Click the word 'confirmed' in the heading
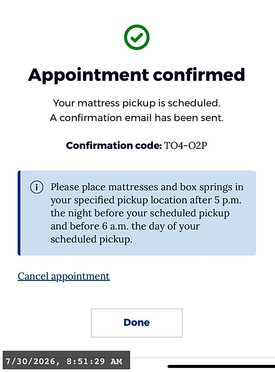Viewport: 275px width, 372px height. pyautogui.click(x=199, y=75)
